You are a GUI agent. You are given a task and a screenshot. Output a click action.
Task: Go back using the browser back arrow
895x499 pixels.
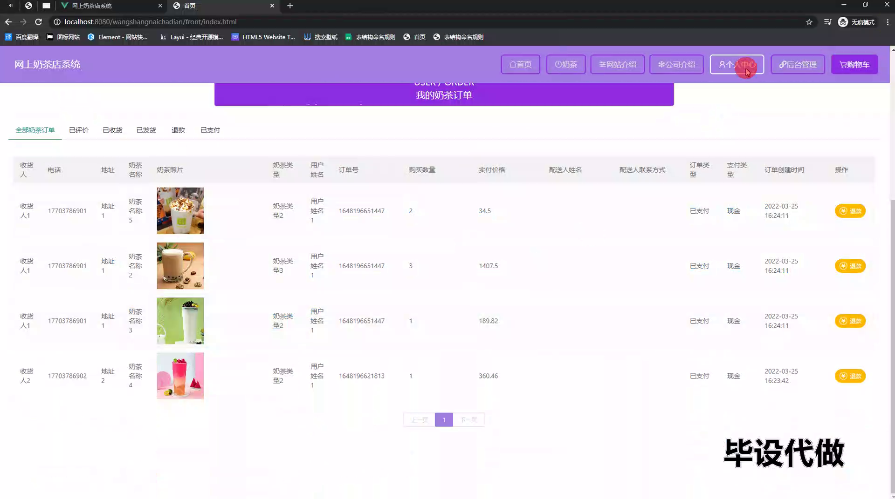[x=8, y=22]
